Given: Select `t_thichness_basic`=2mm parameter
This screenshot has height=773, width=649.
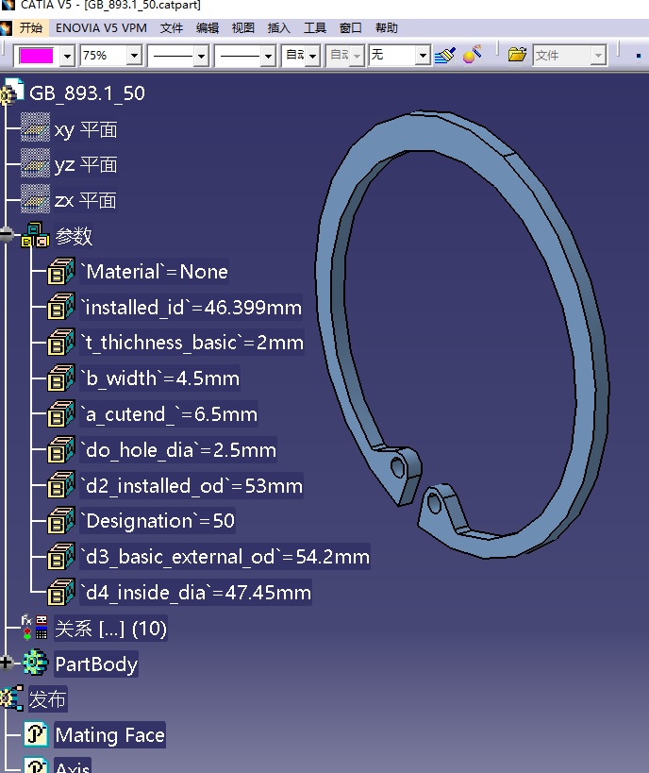Looking at the screenshot, I should (192, 343).
